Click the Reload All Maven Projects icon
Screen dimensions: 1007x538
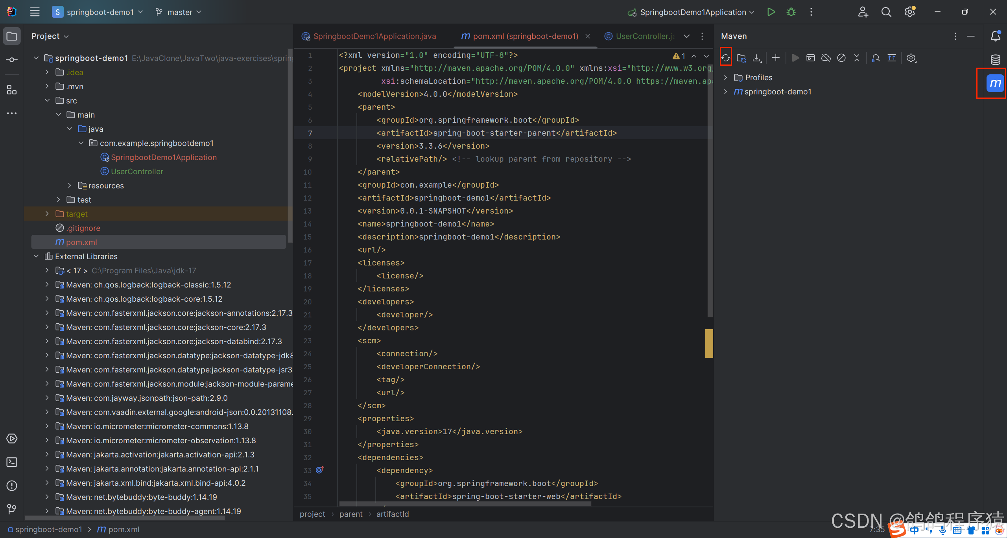tap(726, 58)
